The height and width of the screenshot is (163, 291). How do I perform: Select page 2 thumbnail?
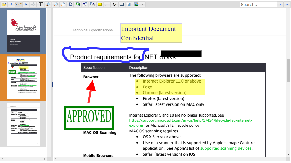click(x=23, y=78)
